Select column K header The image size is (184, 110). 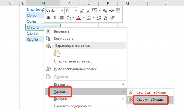click(10, 3)
